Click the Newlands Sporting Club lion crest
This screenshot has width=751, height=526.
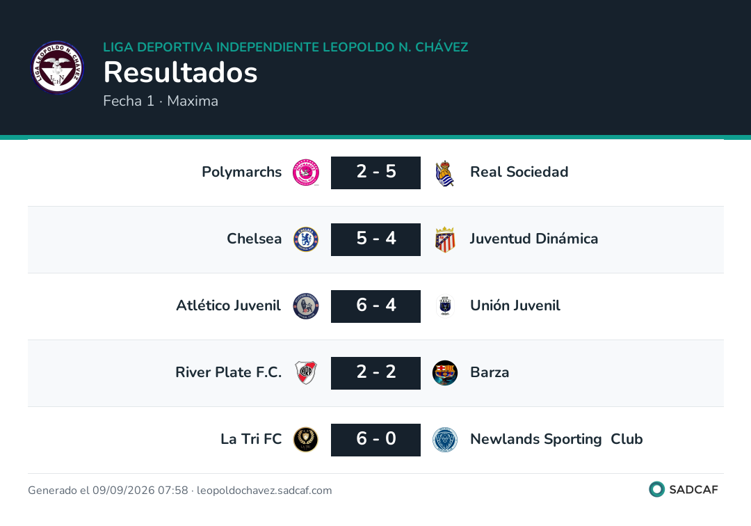(x=445, y=439)
